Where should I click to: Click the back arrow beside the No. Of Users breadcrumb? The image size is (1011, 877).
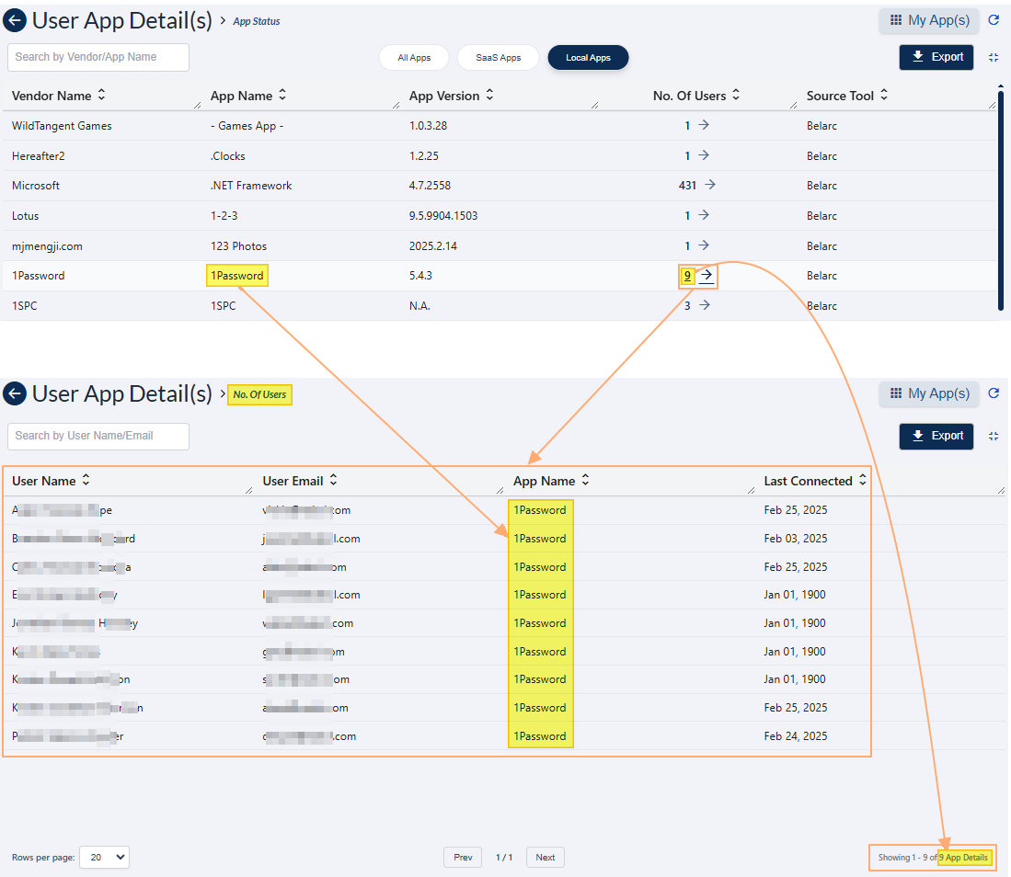[15, 394]
